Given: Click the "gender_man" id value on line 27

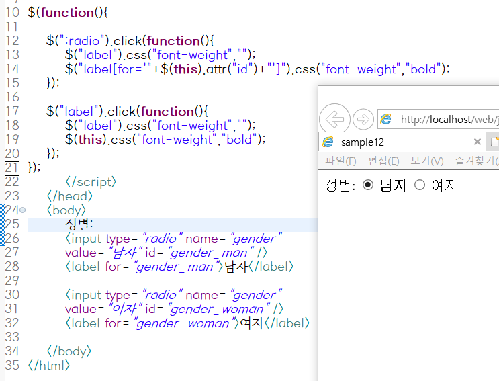Looking at the screenshot, I should click(x=212, y=253).
